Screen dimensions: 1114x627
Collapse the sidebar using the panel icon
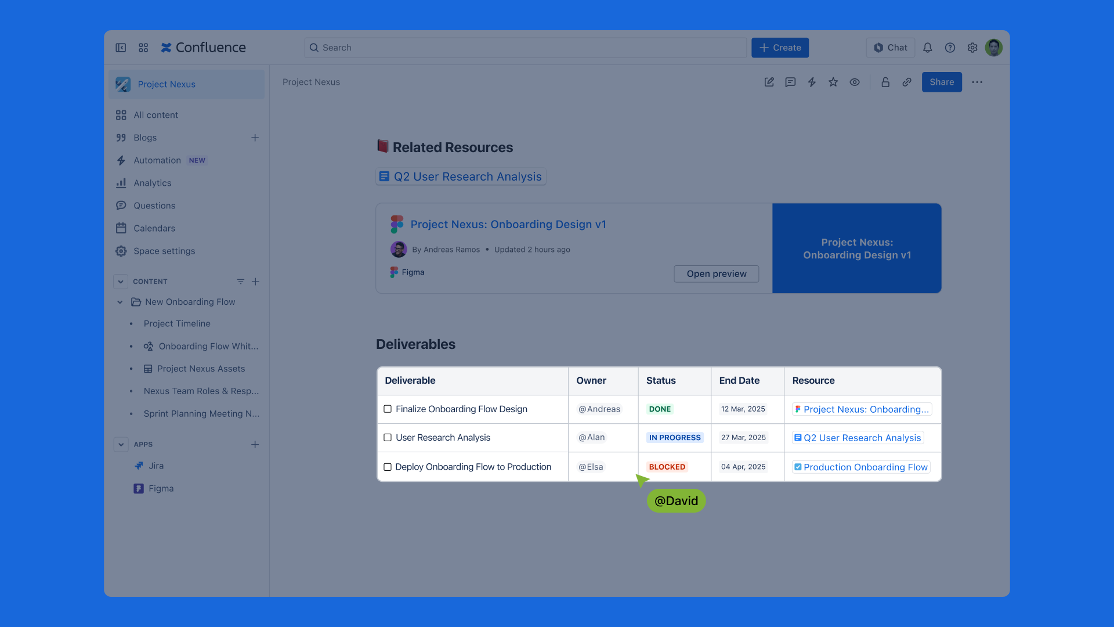tap(121, 48)
